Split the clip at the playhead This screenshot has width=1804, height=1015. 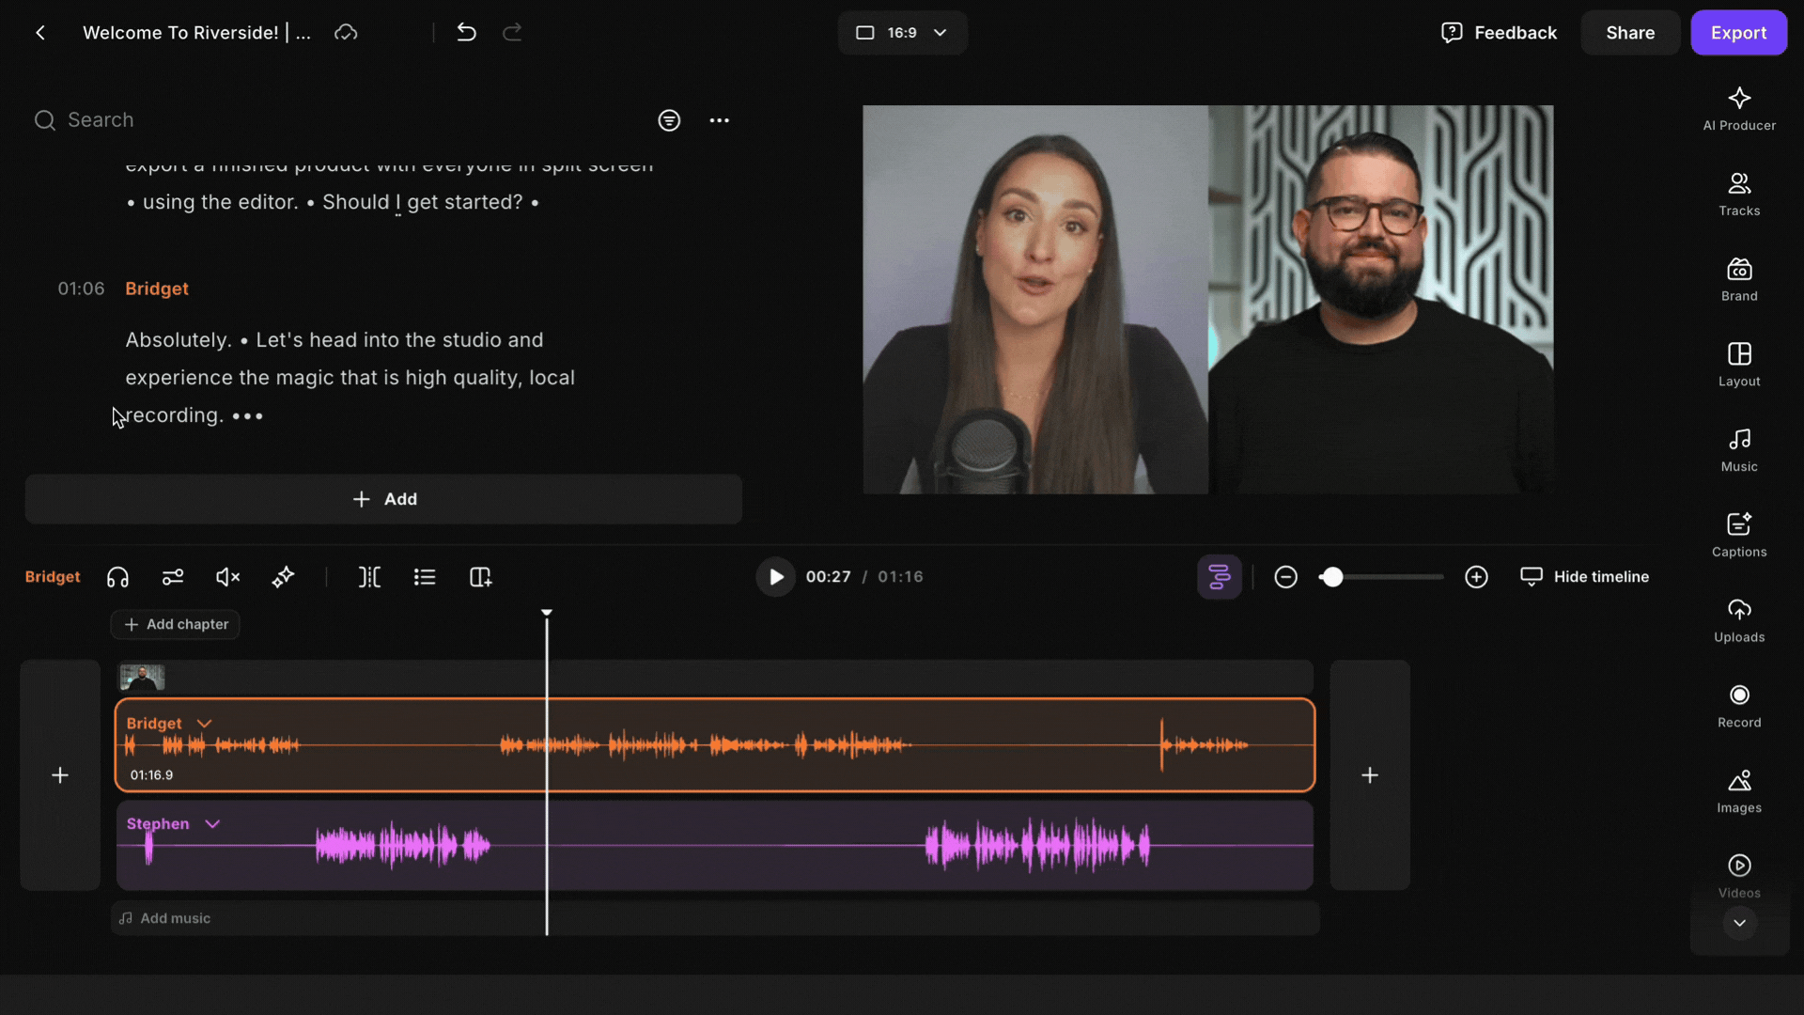(369, 577)
